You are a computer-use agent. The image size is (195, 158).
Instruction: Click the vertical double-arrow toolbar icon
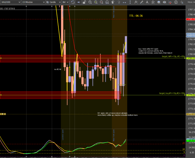(x=130, y=2)
